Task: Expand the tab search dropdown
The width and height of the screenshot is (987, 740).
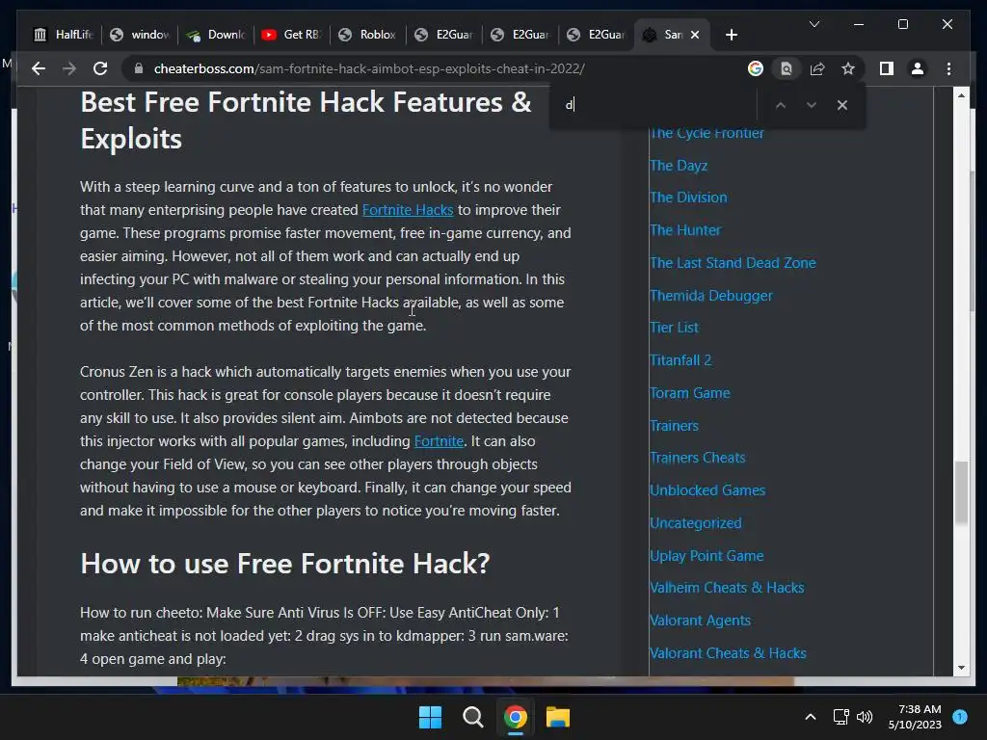Action: pos(814,24)
